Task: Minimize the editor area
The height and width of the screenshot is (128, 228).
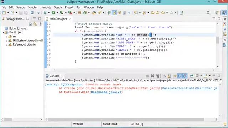Action: pos(214,18)
